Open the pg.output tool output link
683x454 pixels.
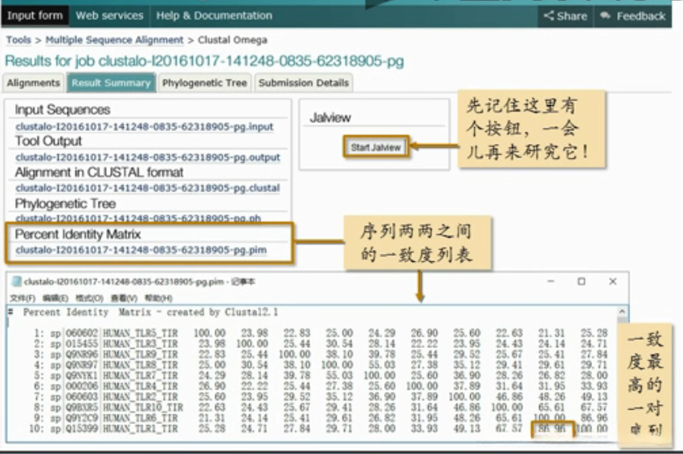click(148, 157)
